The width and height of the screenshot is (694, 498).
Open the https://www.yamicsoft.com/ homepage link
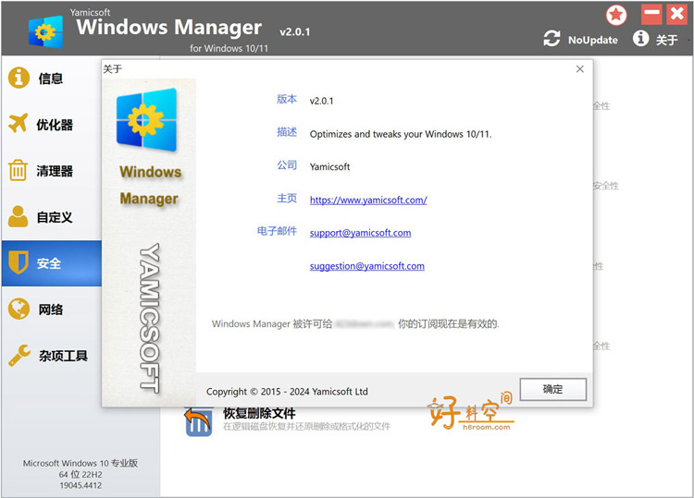click(x=368, y=200)
